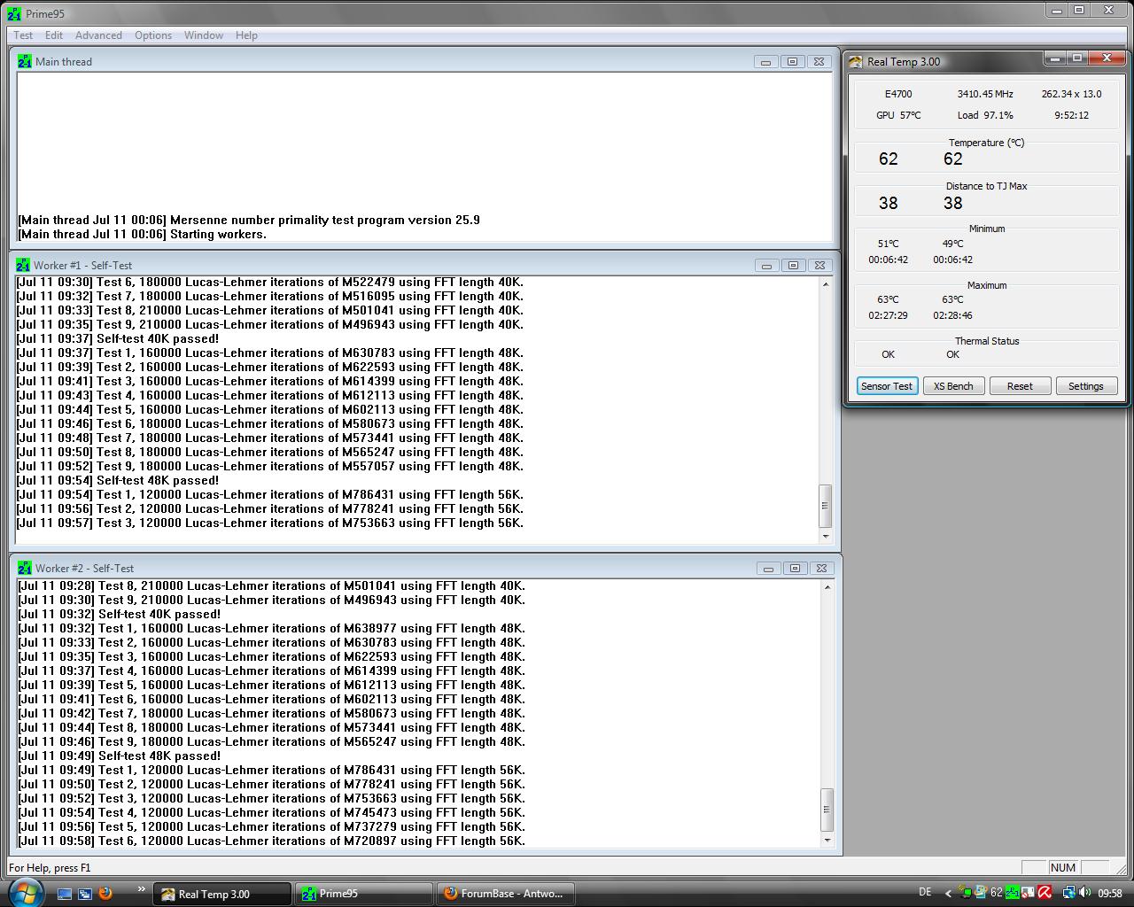
Task: Open the Test menu in Prime95
Action: click(23, 35)
